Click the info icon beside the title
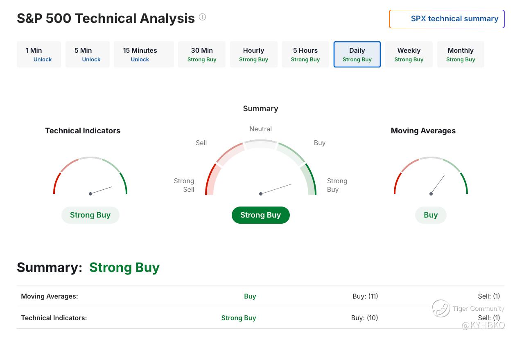Screen dimensions: 515x337 (202, 17)
